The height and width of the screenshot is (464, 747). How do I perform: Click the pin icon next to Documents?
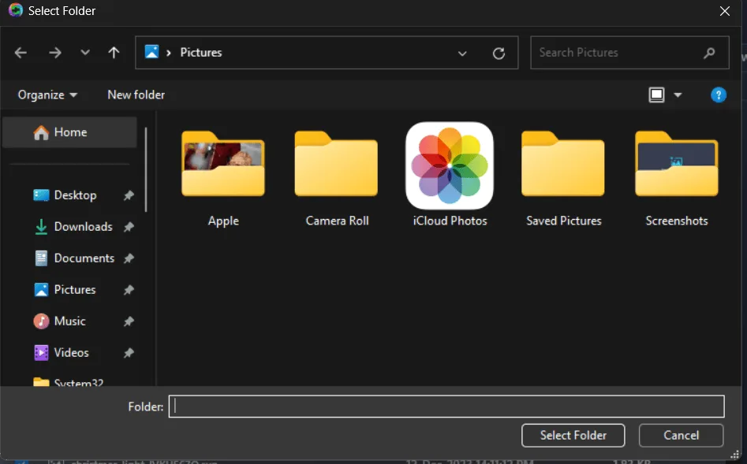click(129, 258)
